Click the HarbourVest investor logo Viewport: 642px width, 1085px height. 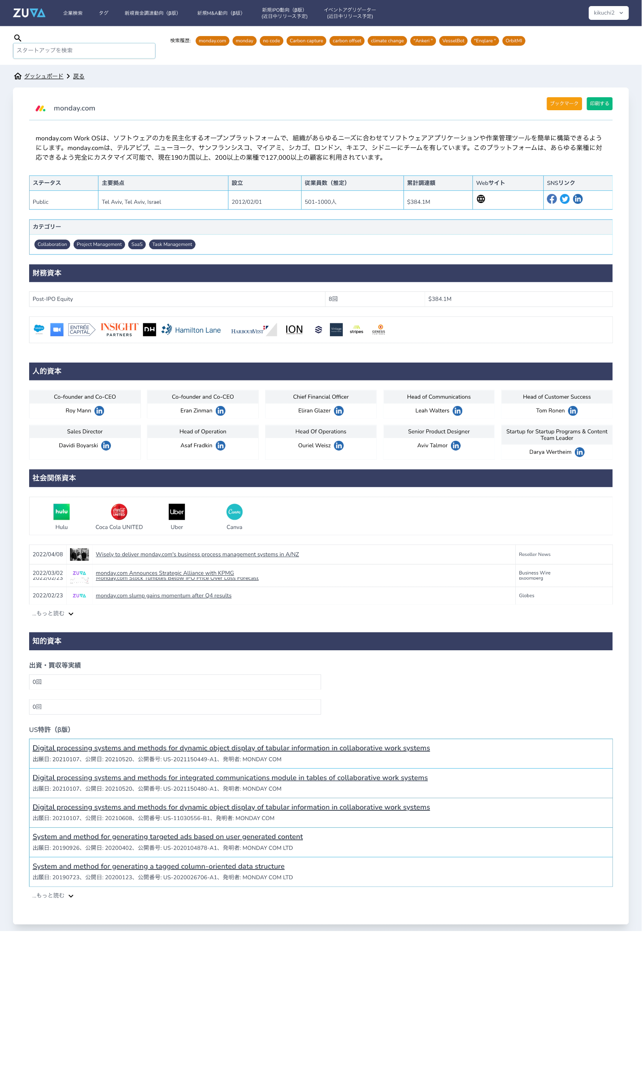pos(254,330)
